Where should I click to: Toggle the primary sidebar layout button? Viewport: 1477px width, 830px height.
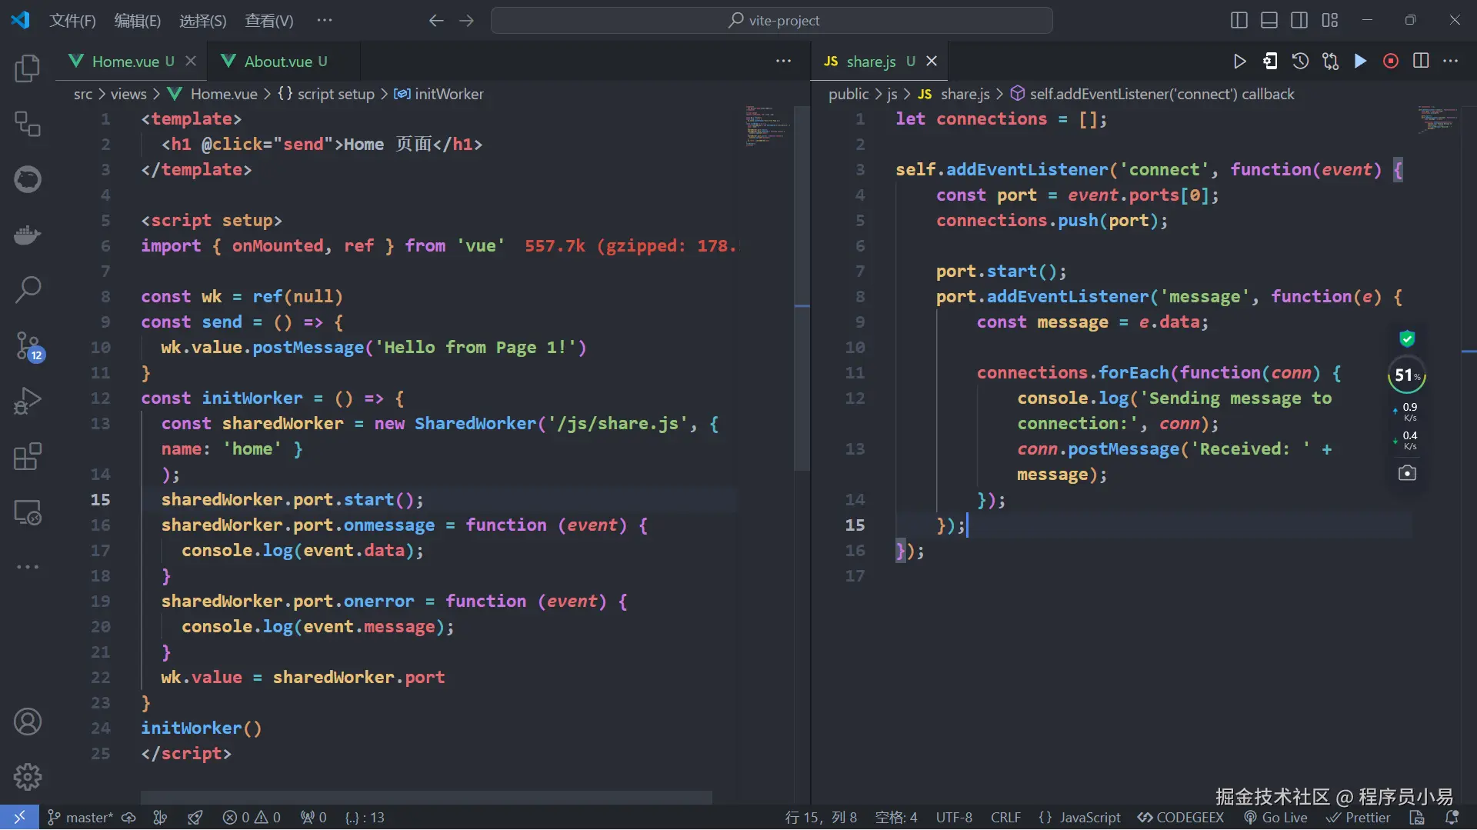click(1239, 20)
